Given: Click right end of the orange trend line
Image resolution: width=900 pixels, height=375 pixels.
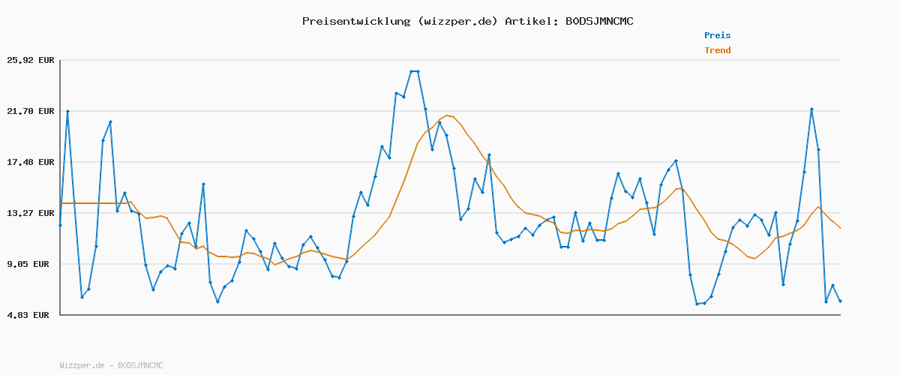Looking at the screenshot, I should (840, 228).
